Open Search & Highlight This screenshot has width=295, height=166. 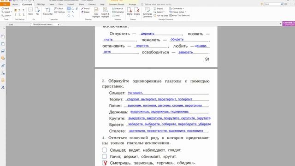[105, 12]
